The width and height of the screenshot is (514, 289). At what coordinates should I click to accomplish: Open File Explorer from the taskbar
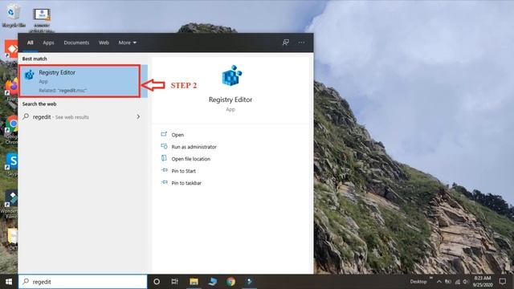tap(194, 282)
